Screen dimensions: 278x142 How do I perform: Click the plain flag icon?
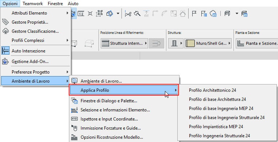pyautogui.click(x=194, y=13)
